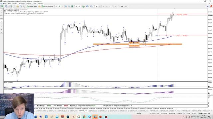Viewport: 213px width, 119px height.
Task: Open the Indicators list icon
Action: tap(83, 6)
